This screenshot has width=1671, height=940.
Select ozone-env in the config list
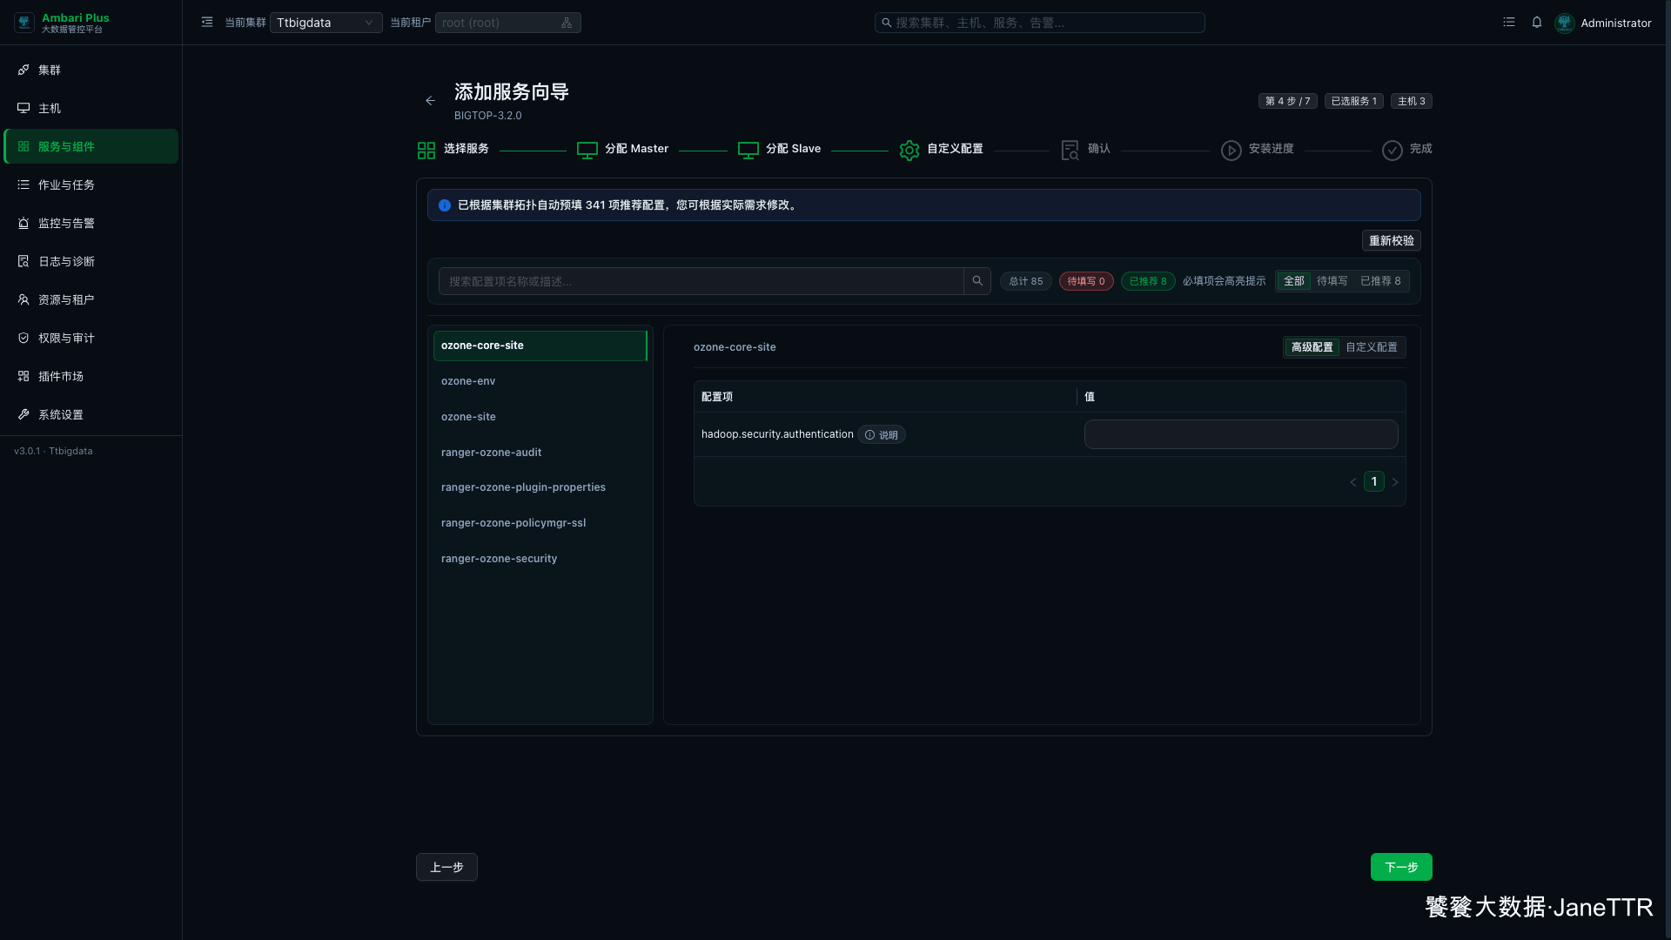click(540, 381)
